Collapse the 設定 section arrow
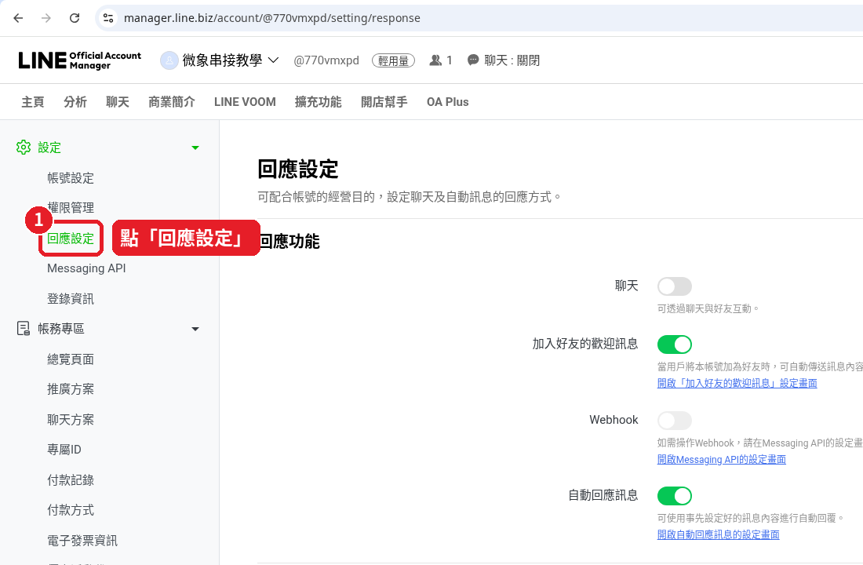 [195, 148]
